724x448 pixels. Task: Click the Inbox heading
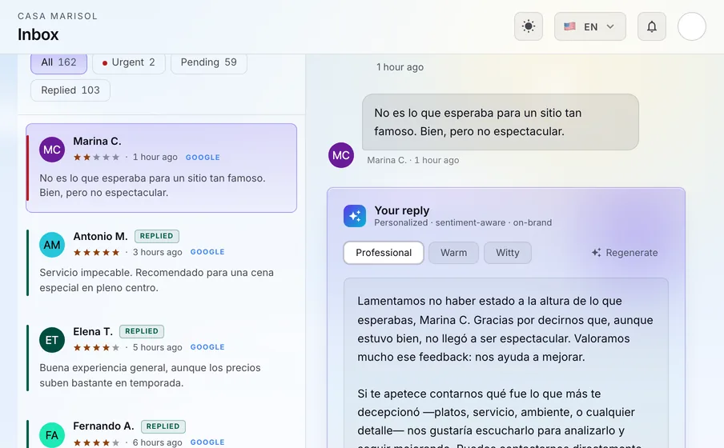coord(38,34)
